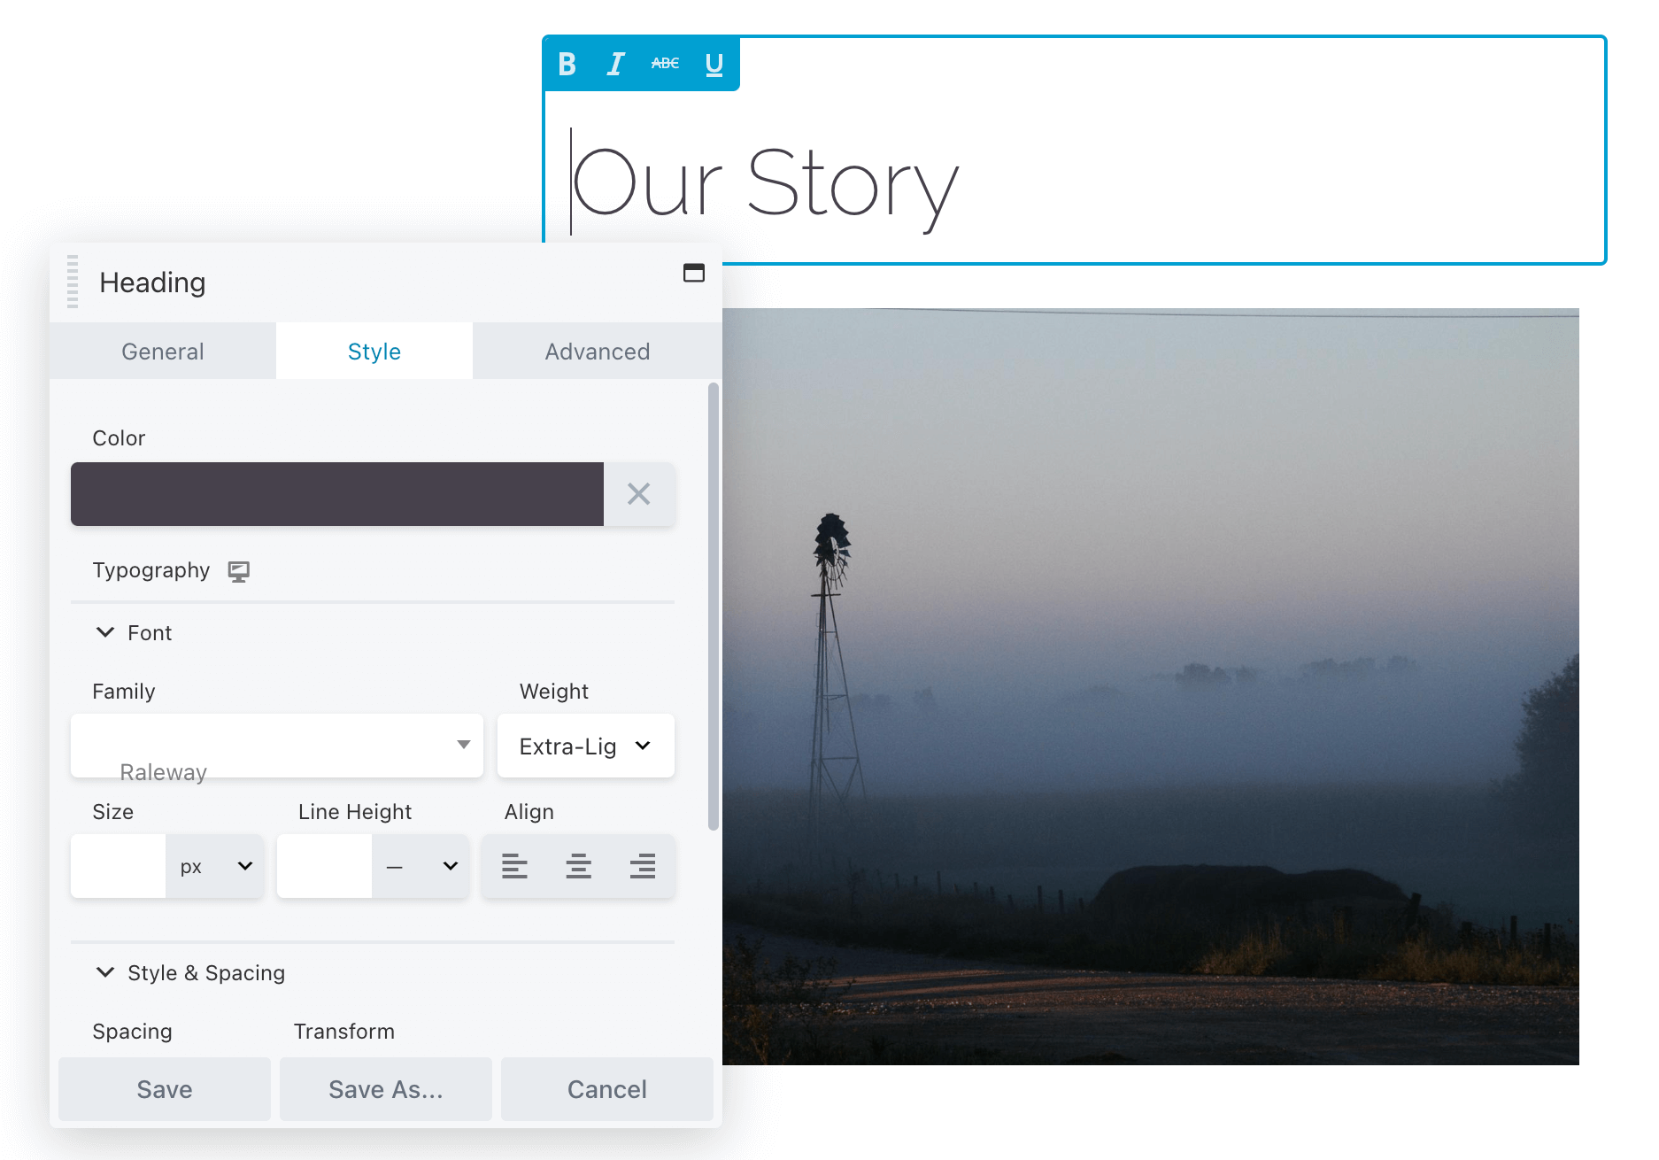This screenshot has width=1659, height=1160.
Task: Switch to the General tab
Action: (x=163, y=352)
